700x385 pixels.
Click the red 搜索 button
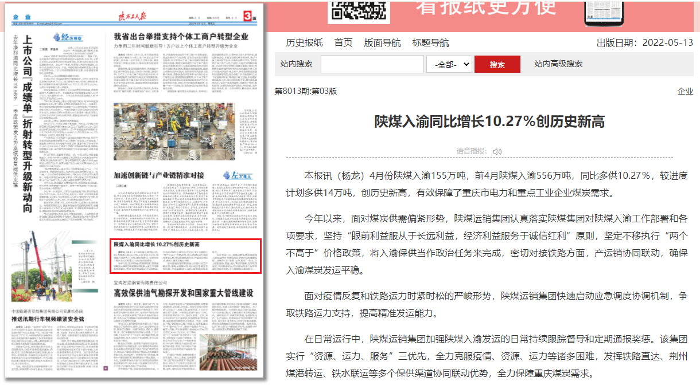497,64
